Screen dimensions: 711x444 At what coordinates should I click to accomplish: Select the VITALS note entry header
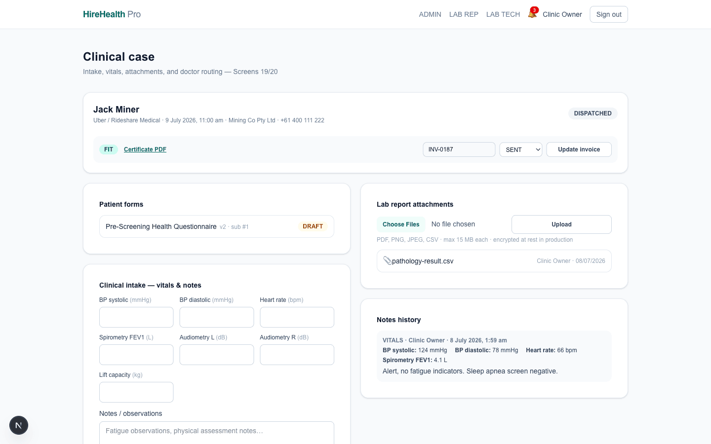coord(444,340)
